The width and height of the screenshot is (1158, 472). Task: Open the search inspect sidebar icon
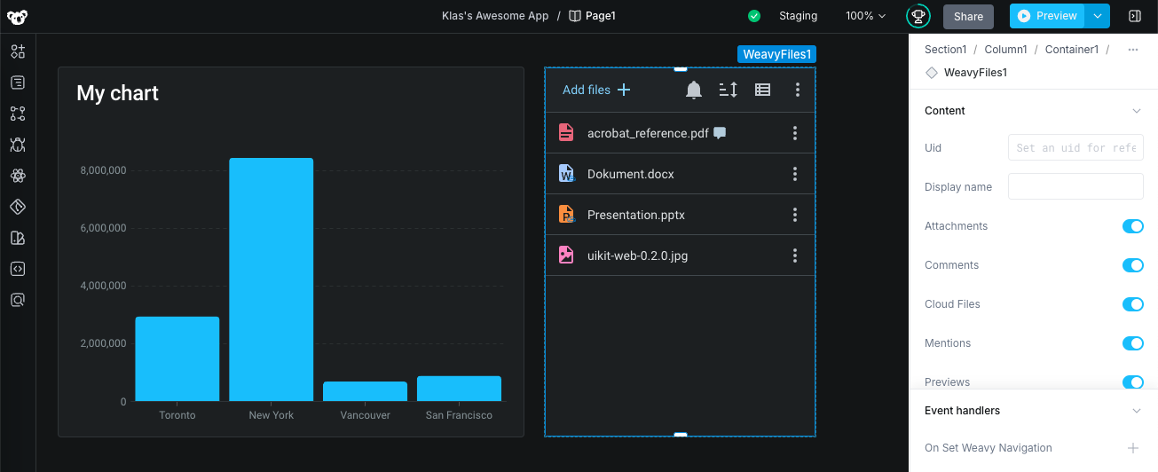tap(18, 300)
